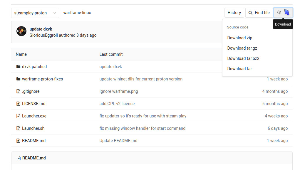
Task: Visit GloriousEggroll author profile link
Action: [x=43, y=35]
